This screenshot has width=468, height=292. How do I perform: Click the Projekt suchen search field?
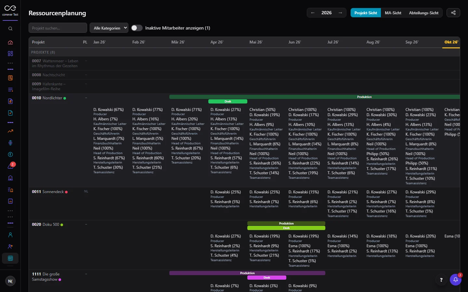(58, 28)
